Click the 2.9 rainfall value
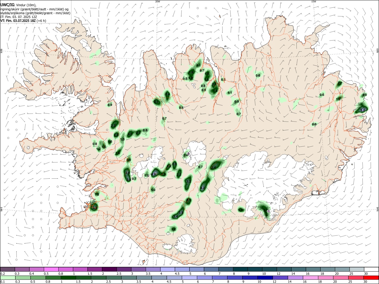Screen dimensions: 379x284 174,164
